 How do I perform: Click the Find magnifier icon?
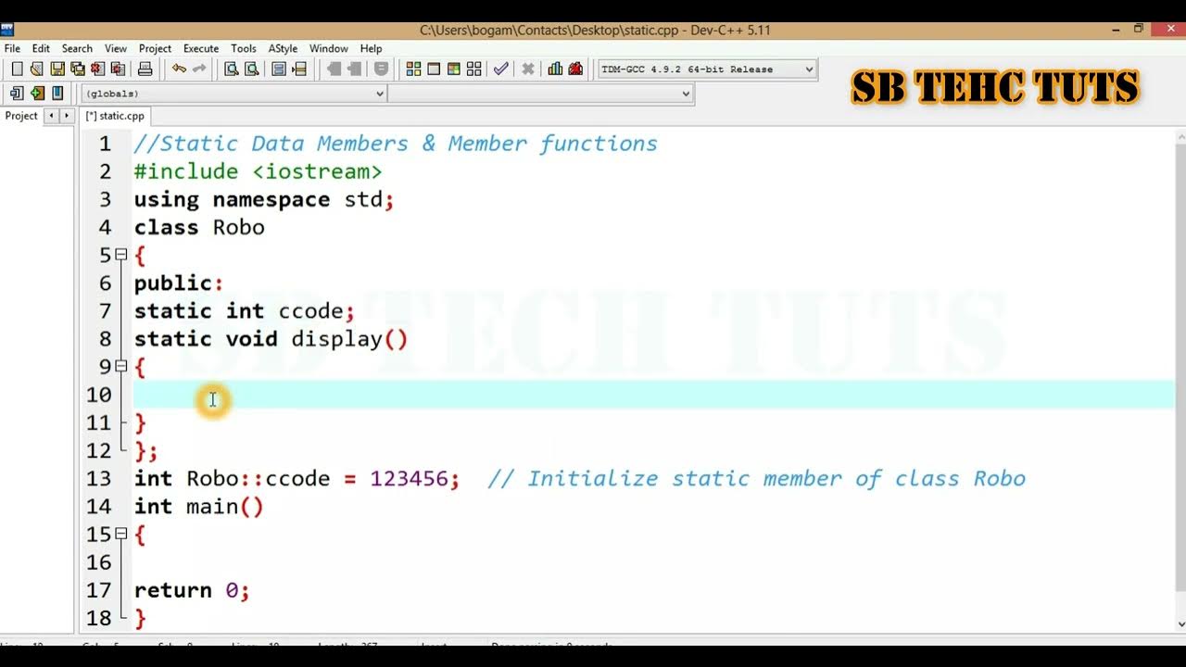click(232, 69)
